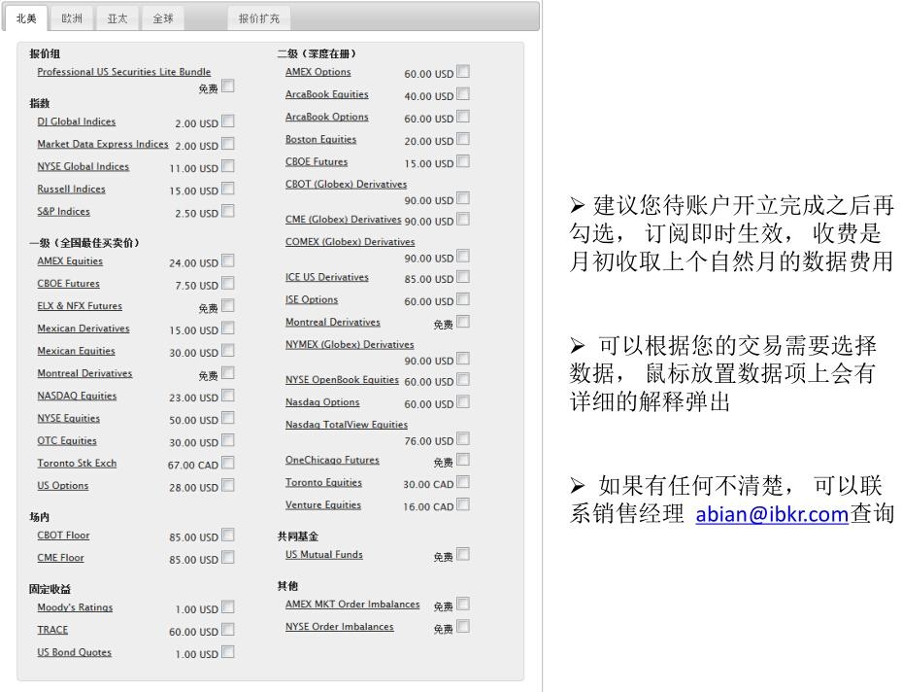The width and height of the screenshot is (902, 692).
Task: Go to the 全球 tab
Action: [x=163, y=18]
